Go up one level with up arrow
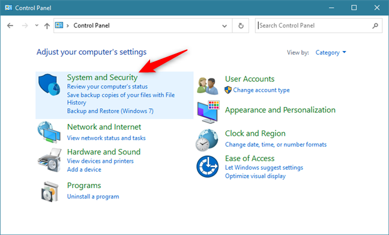 [x=47, y=26]
